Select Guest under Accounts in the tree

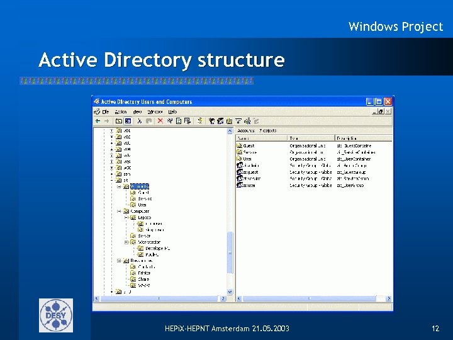(143, 193)
